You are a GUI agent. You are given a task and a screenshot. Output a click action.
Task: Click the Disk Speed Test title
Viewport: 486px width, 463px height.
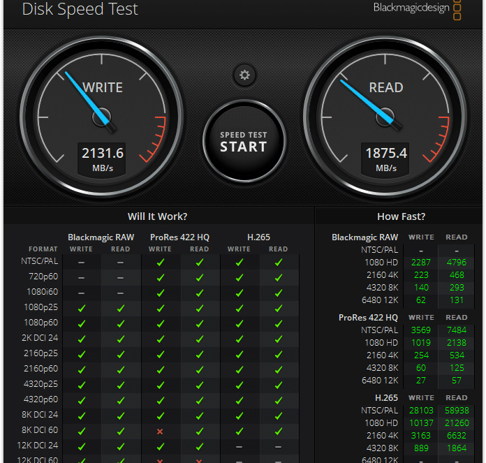(x=80, y=9)
